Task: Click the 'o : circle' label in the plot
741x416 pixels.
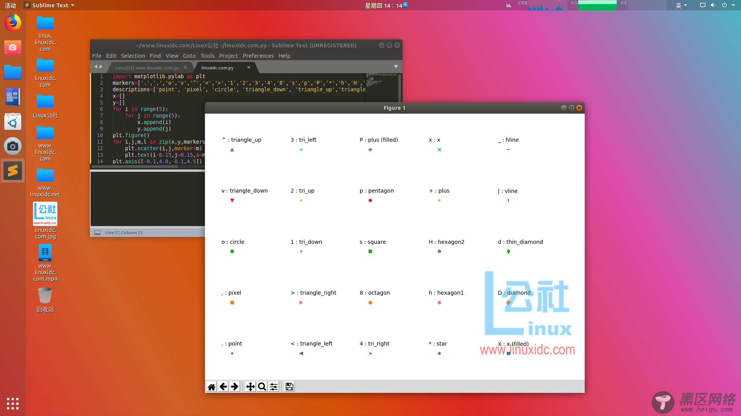Action: pos(233,242)
